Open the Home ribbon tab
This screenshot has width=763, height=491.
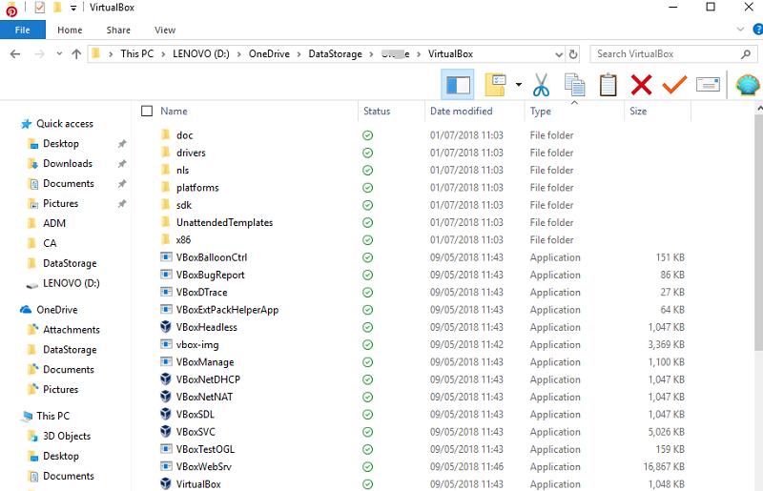pyautogui.click(x=70, y=30)
